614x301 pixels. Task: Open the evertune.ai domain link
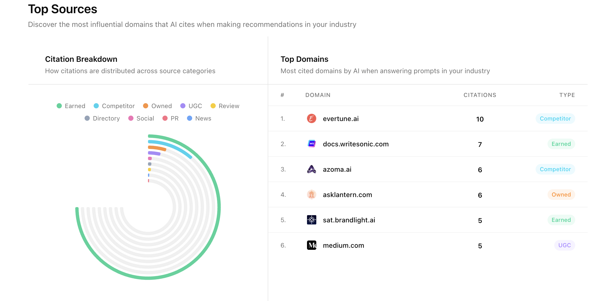tap(341, 118)
